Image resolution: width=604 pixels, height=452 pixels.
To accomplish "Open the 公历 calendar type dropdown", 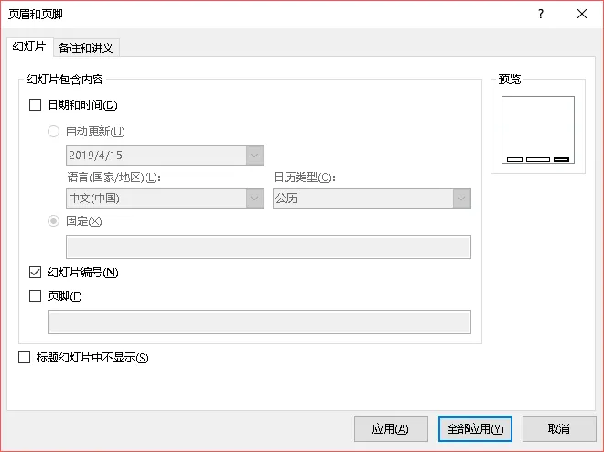I will point(462,199).
